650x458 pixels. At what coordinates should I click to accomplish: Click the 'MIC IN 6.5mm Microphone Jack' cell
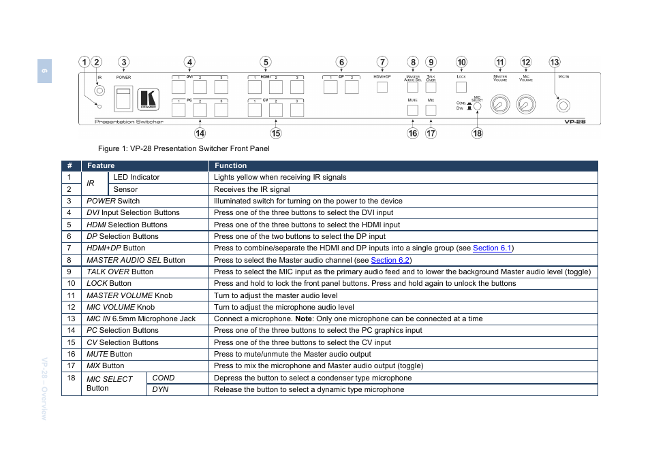(x=145, y=318)
